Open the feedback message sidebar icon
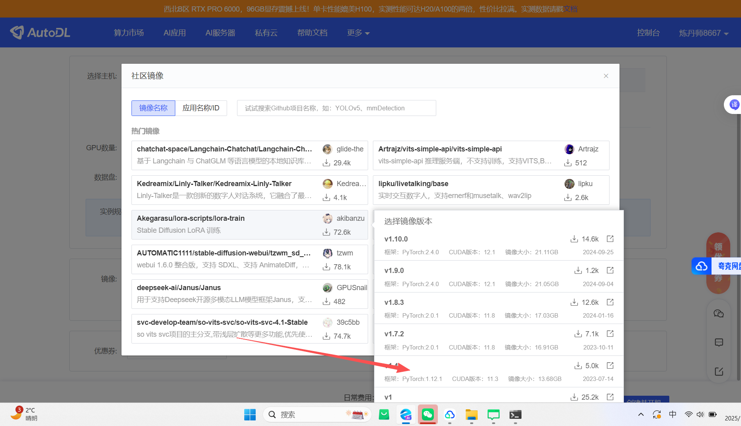 [719, 342]
